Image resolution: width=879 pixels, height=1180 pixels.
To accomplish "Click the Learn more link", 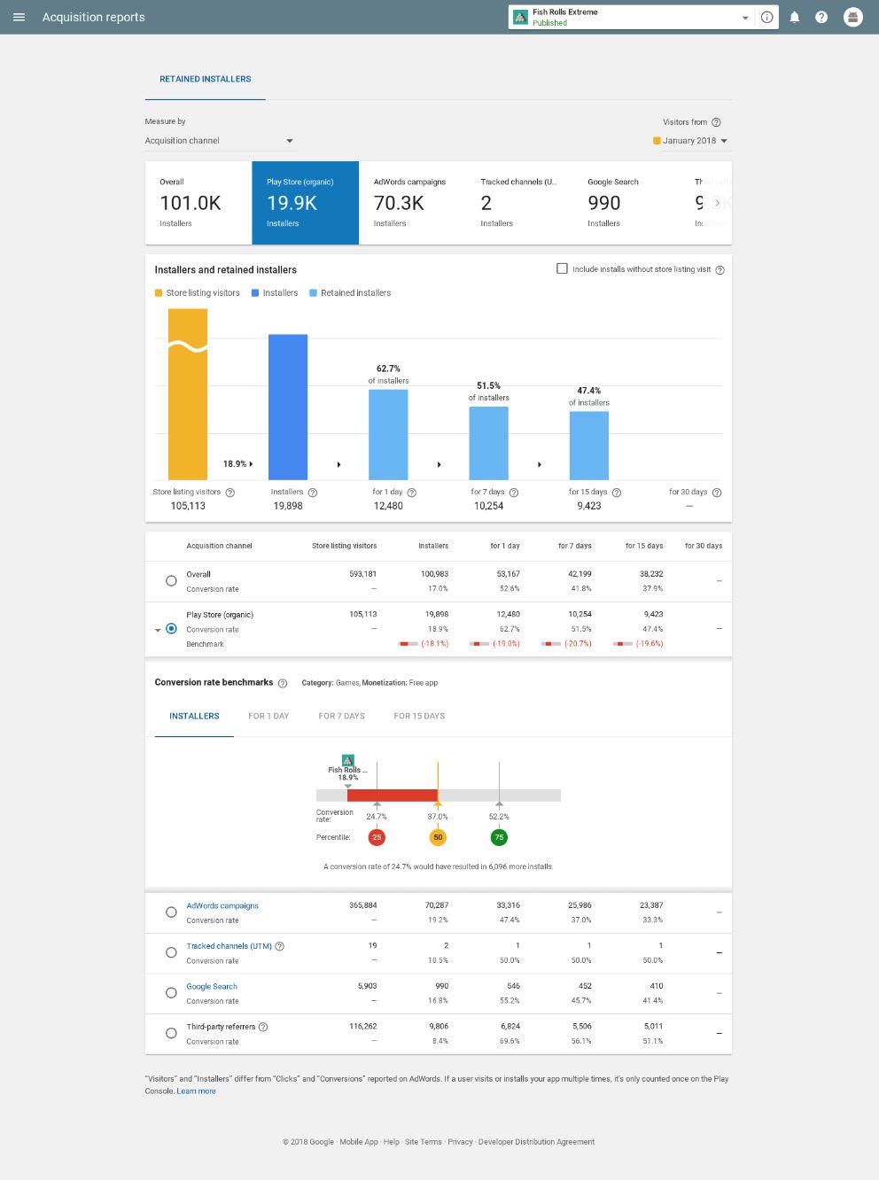I will point(196,1091).
